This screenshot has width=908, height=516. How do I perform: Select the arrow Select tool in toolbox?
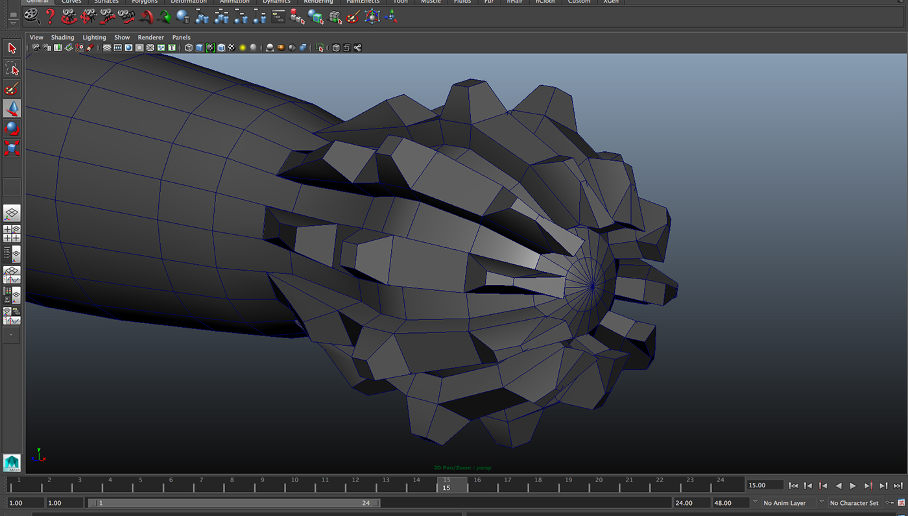click(x=12, y=49)
